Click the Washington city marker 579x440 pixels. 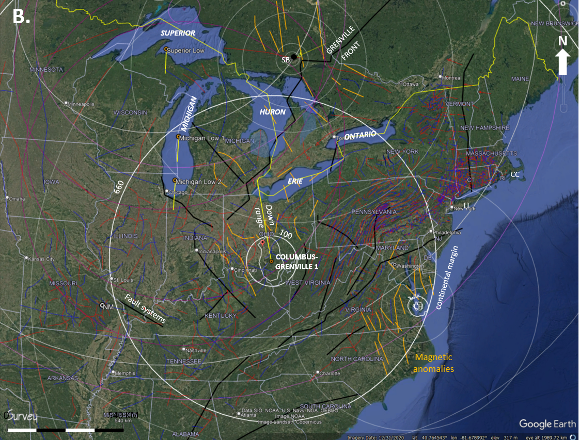click(395, 265)
